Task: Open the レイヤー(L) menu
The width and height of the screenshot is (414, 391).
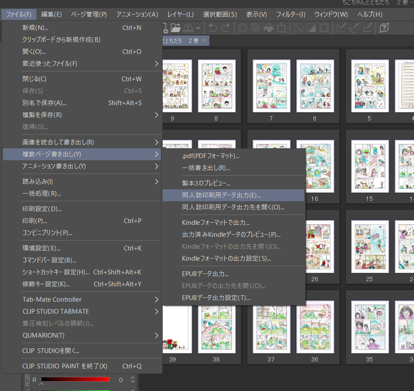Action: [x=181, y=14]
